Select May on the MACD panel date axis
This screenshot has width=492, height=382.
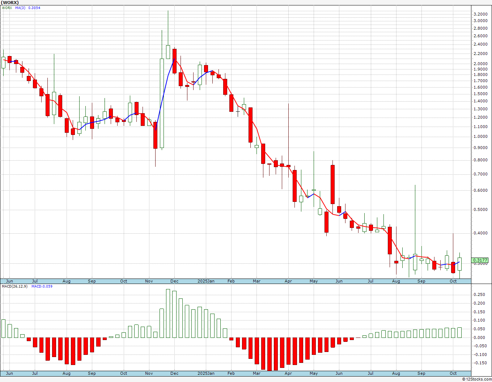[314, 373]
